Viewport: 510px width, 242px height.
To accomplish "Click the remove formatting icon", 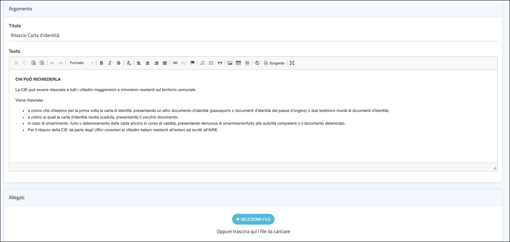I will point(129,63).
